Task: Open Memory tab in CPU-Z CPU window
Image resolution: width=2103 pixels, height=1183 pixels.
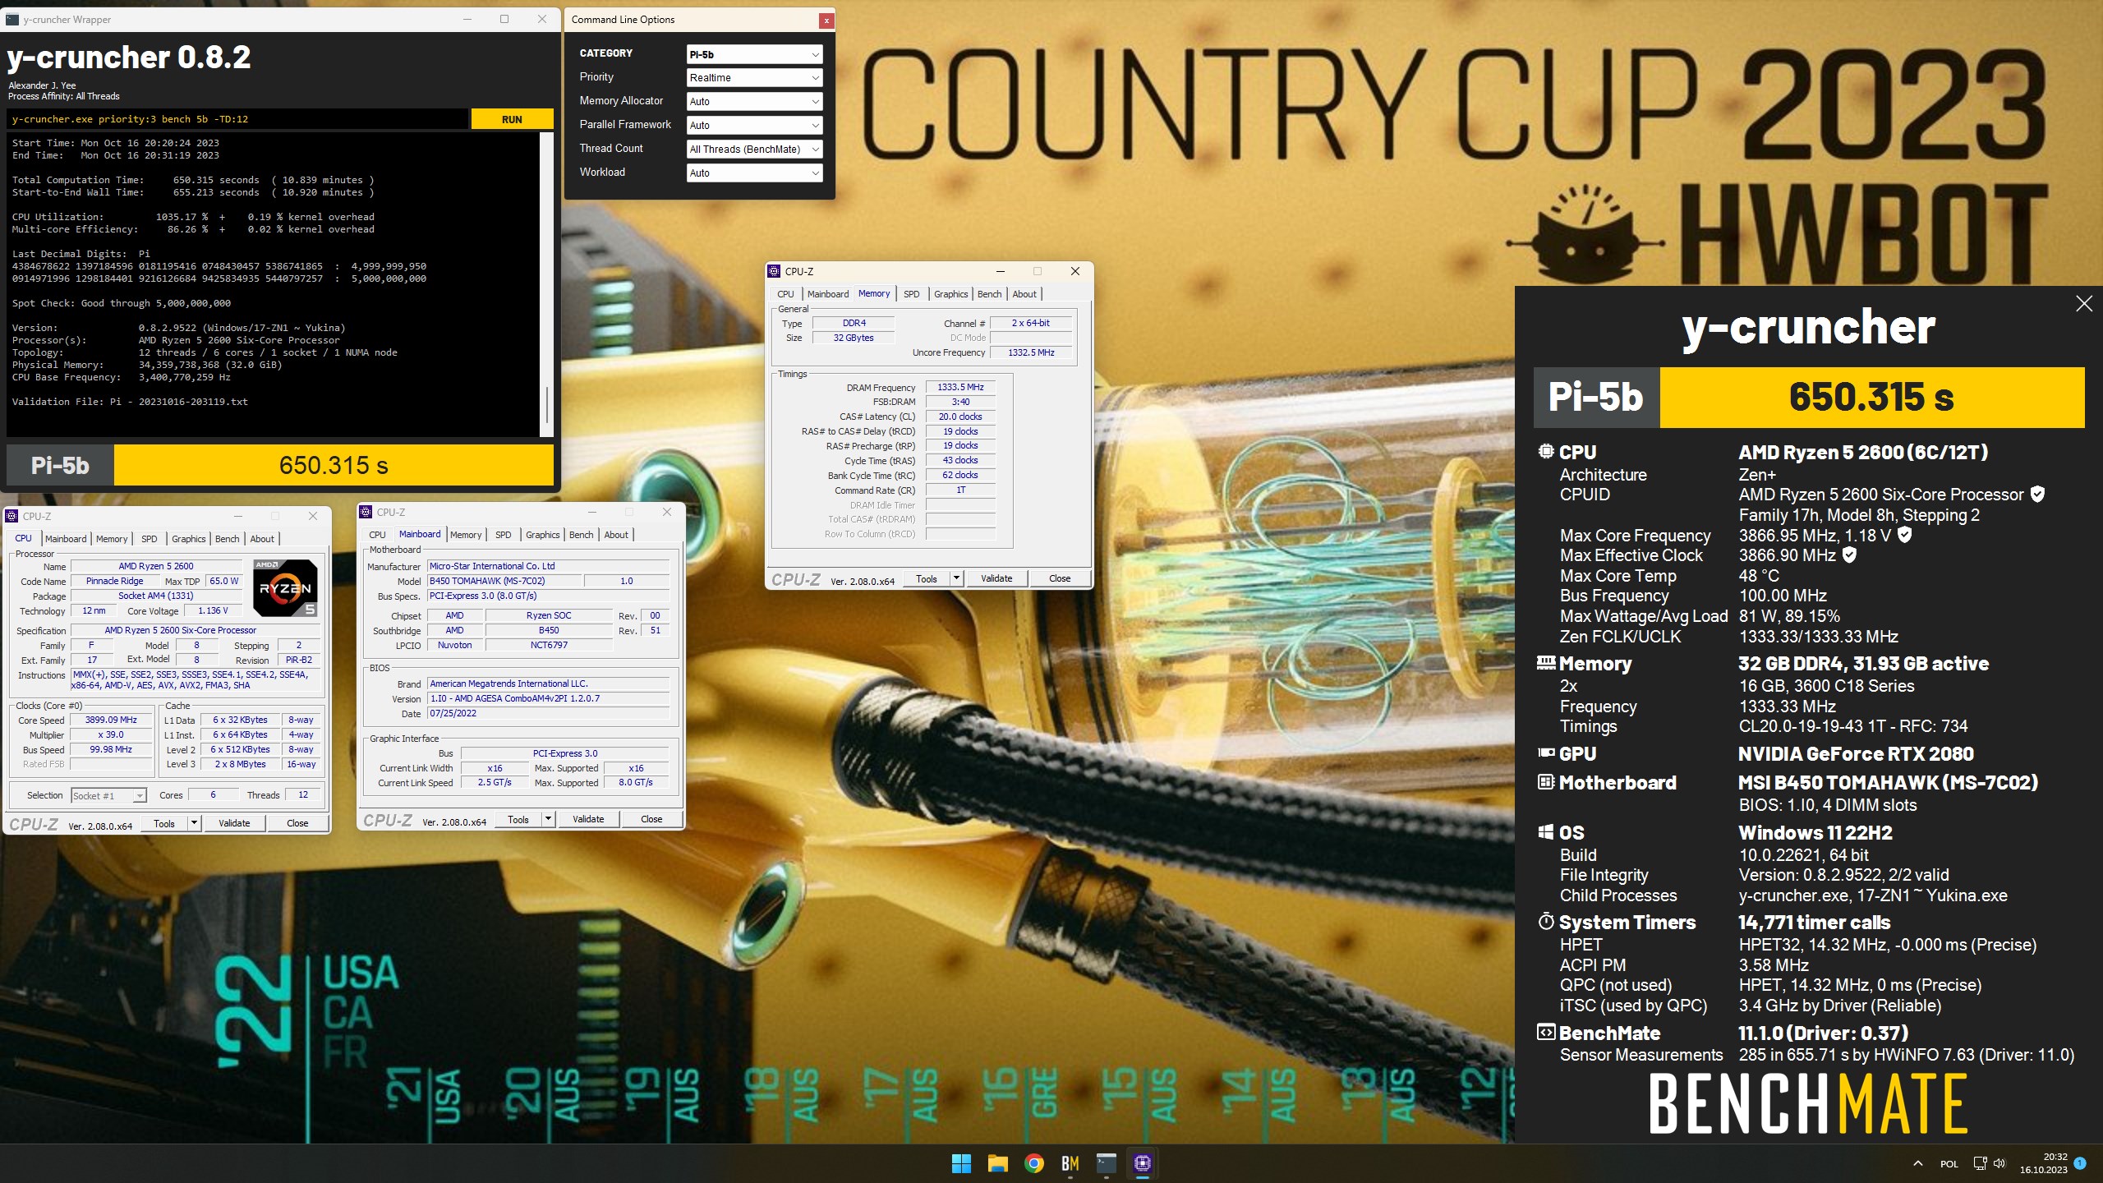Action: click(112, 539)
